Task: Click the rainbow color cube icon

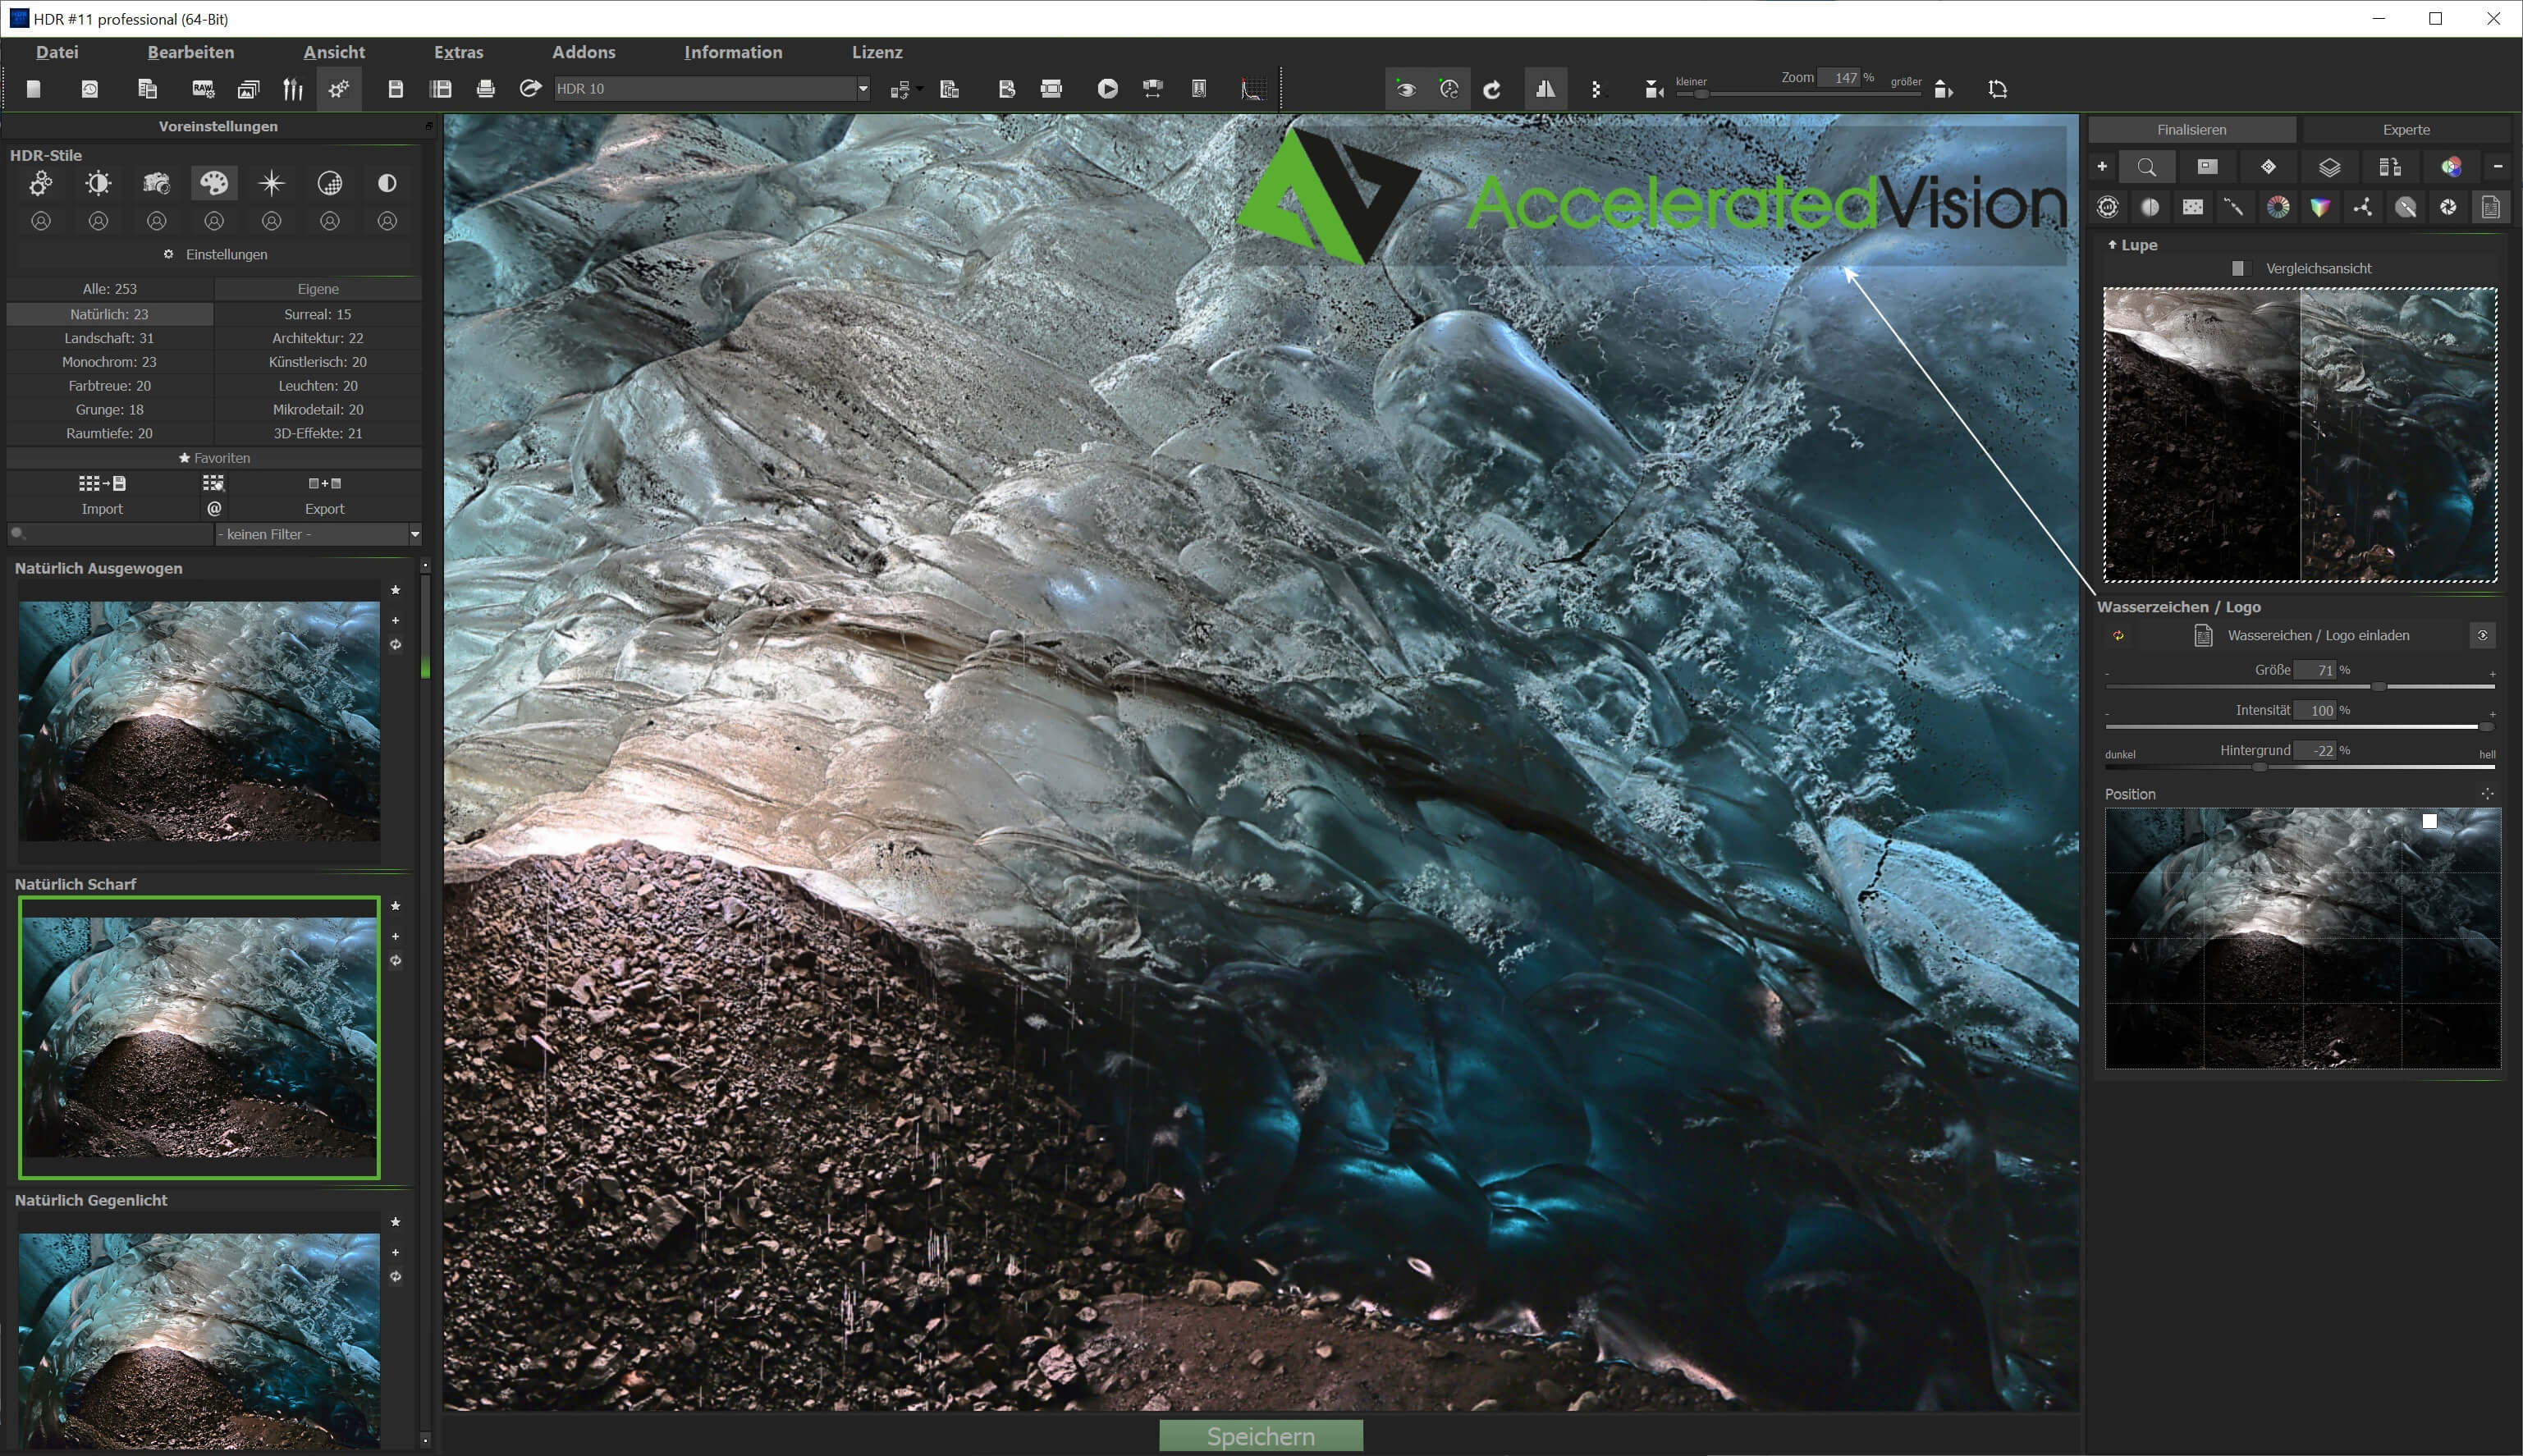Action: pyautogui.click(x=2320, y=207)
